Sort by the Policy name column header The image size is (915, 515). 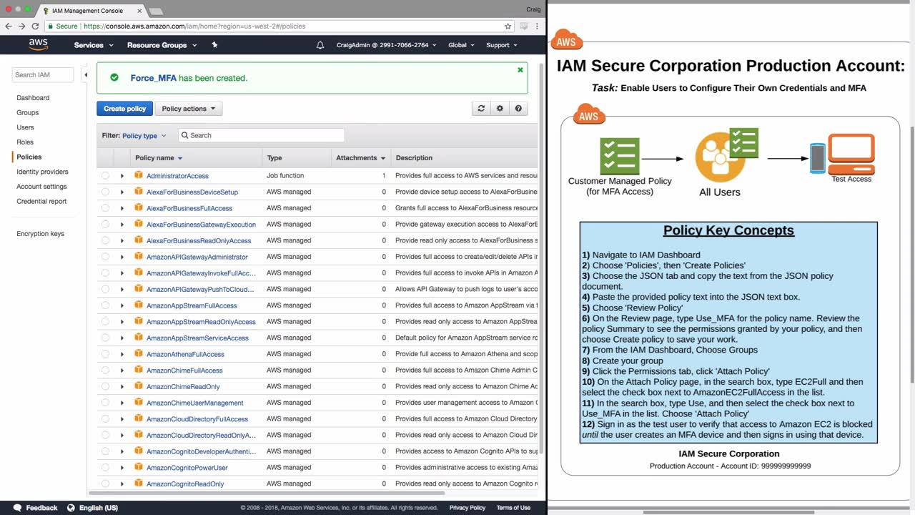pyautogui.click(x=159, y=158)
